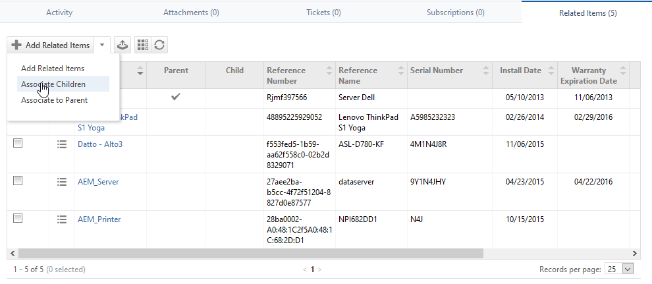The height and width of the screenshot is (284, 652).
Task: Sort by the Serial Number column arrows
Action: [x=486, y=71]
